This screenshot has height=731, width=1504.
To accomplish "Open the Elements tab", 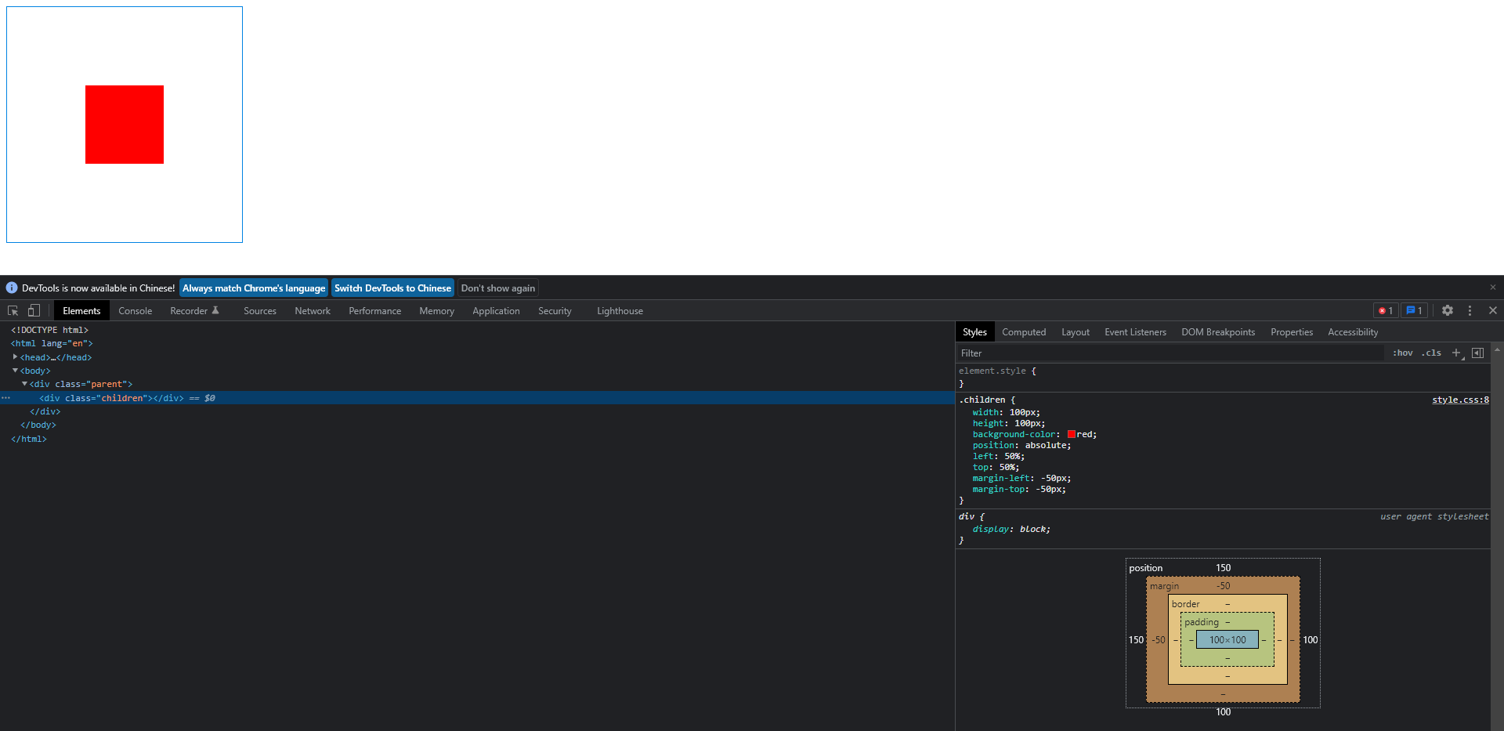I will click(x=81, y=311).
